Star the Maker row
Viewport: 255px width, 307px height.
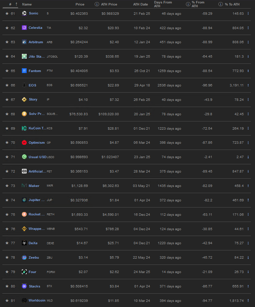pyautogui.click(x=7, y=186)
